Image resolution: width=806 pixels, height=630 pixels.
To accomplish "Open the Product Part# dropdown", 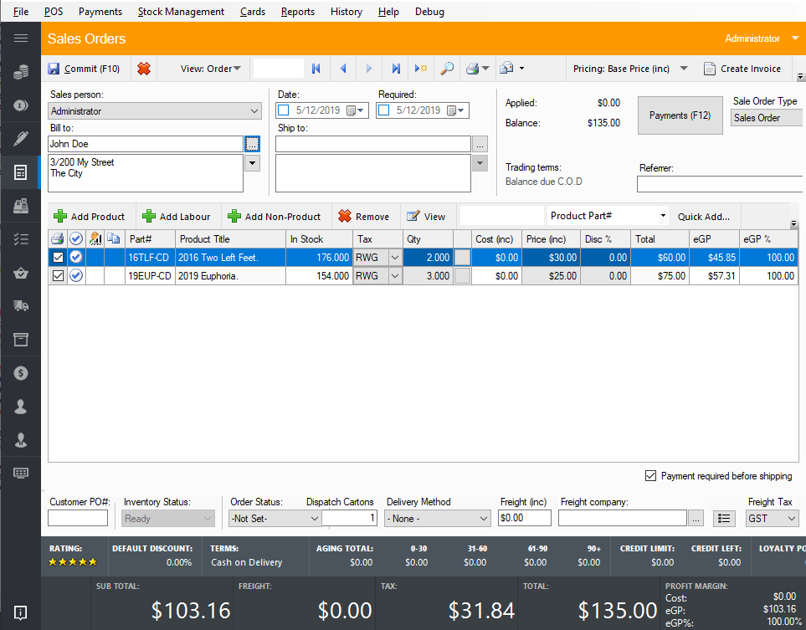I will coord(663,216).
